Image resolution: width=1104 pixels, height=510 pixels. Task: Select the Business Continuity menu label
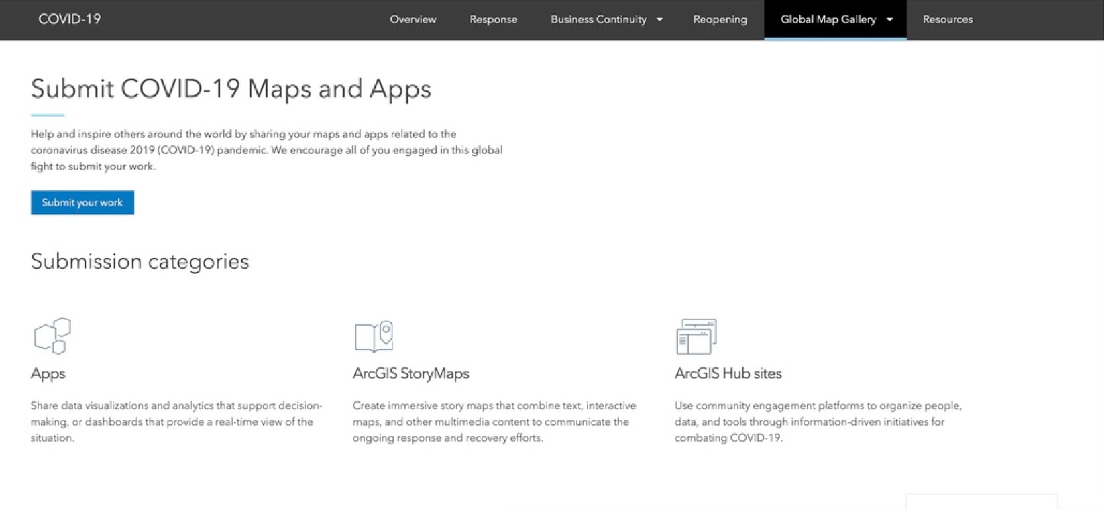point(598,20)
